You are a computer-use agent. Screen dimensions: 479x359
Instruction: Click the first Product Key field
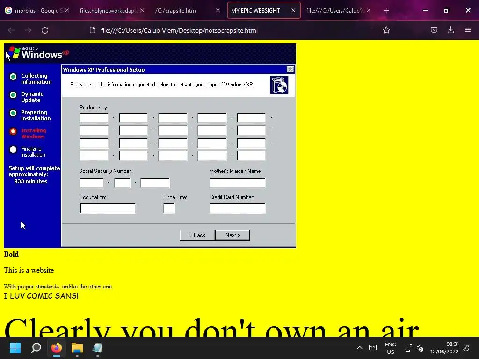(94, 118)
